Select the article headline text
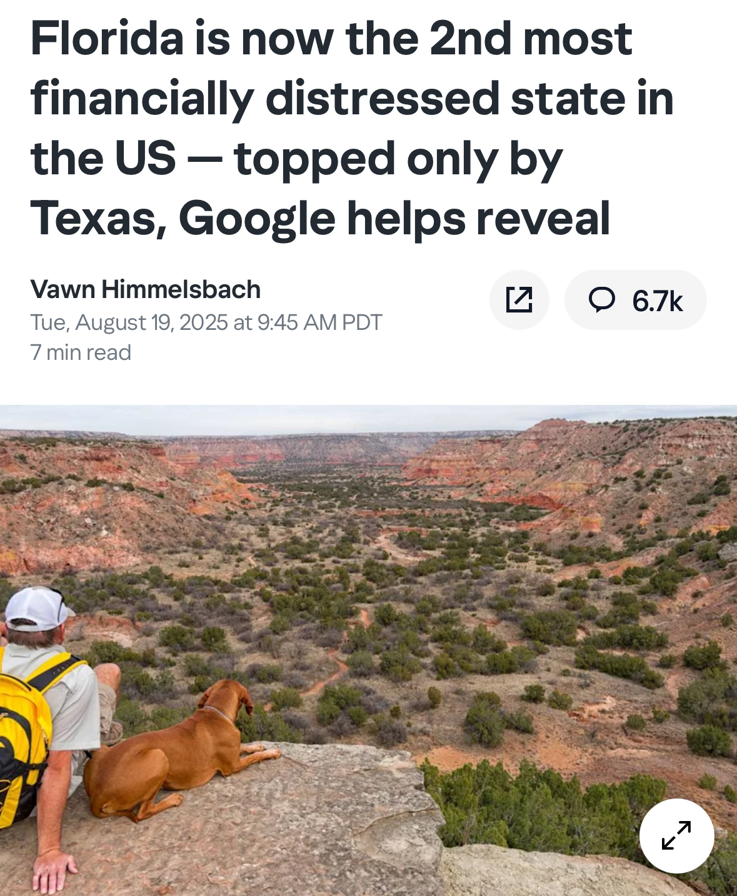The height and width of the screenshot is (896, 737). pyautogui.click(x=351, y=128)
